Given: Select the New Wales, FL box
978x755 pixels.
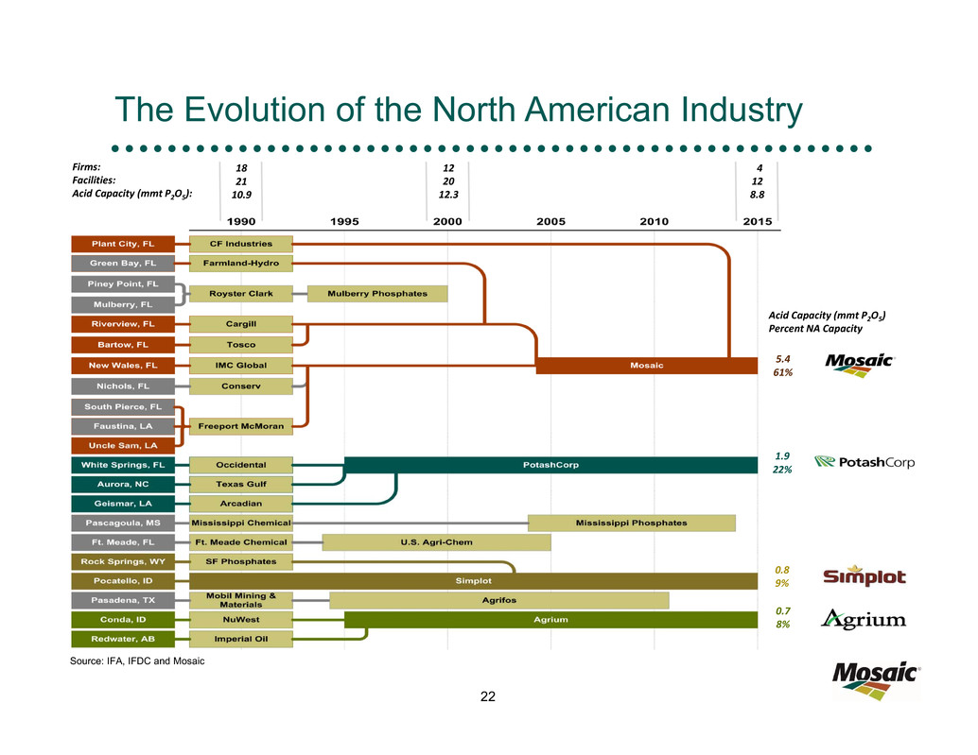Looking at the screenshot, I should [x=123, y=366].
